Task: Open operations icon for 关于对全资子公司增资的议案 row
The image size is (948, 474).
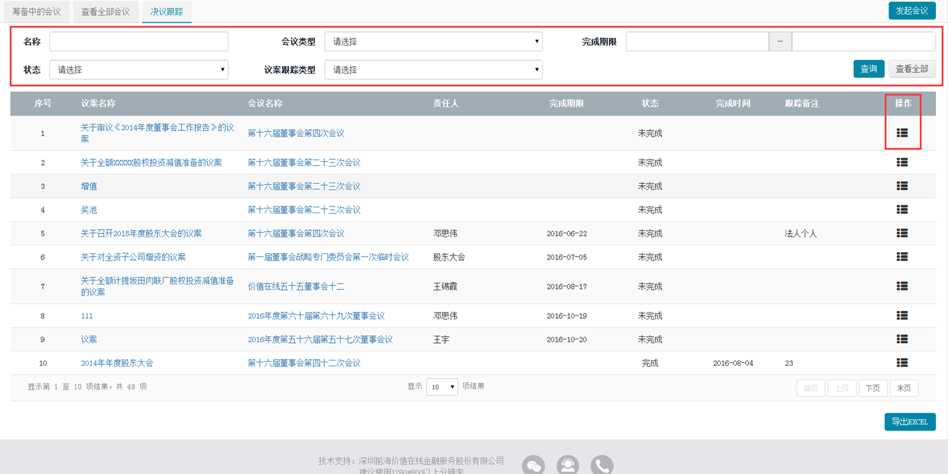Action: point(902,257)
